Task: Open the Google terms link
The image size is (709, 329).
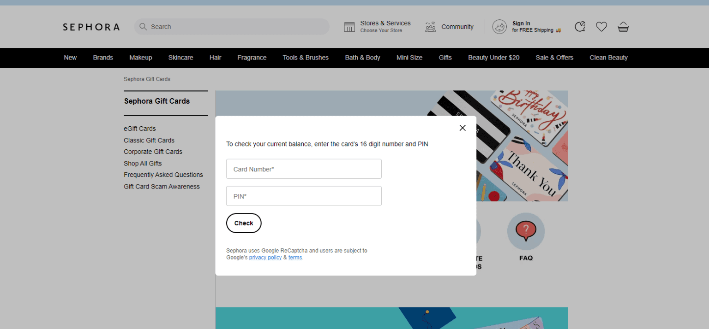Action: (x=295, y=258)
